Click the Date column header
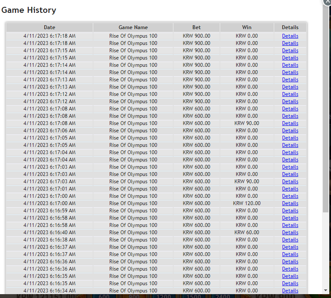 [49, 27]
